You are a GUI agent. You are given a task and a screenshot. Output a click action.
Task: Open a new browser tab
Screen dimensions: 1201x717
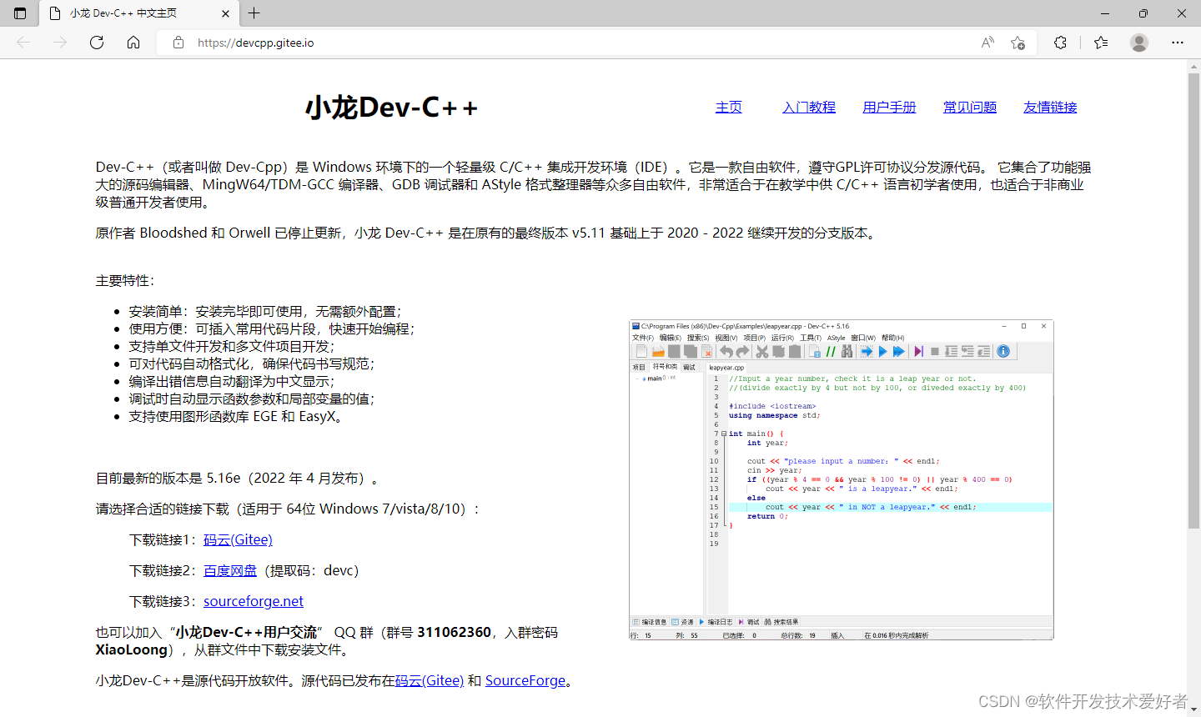tap(254, 13)
